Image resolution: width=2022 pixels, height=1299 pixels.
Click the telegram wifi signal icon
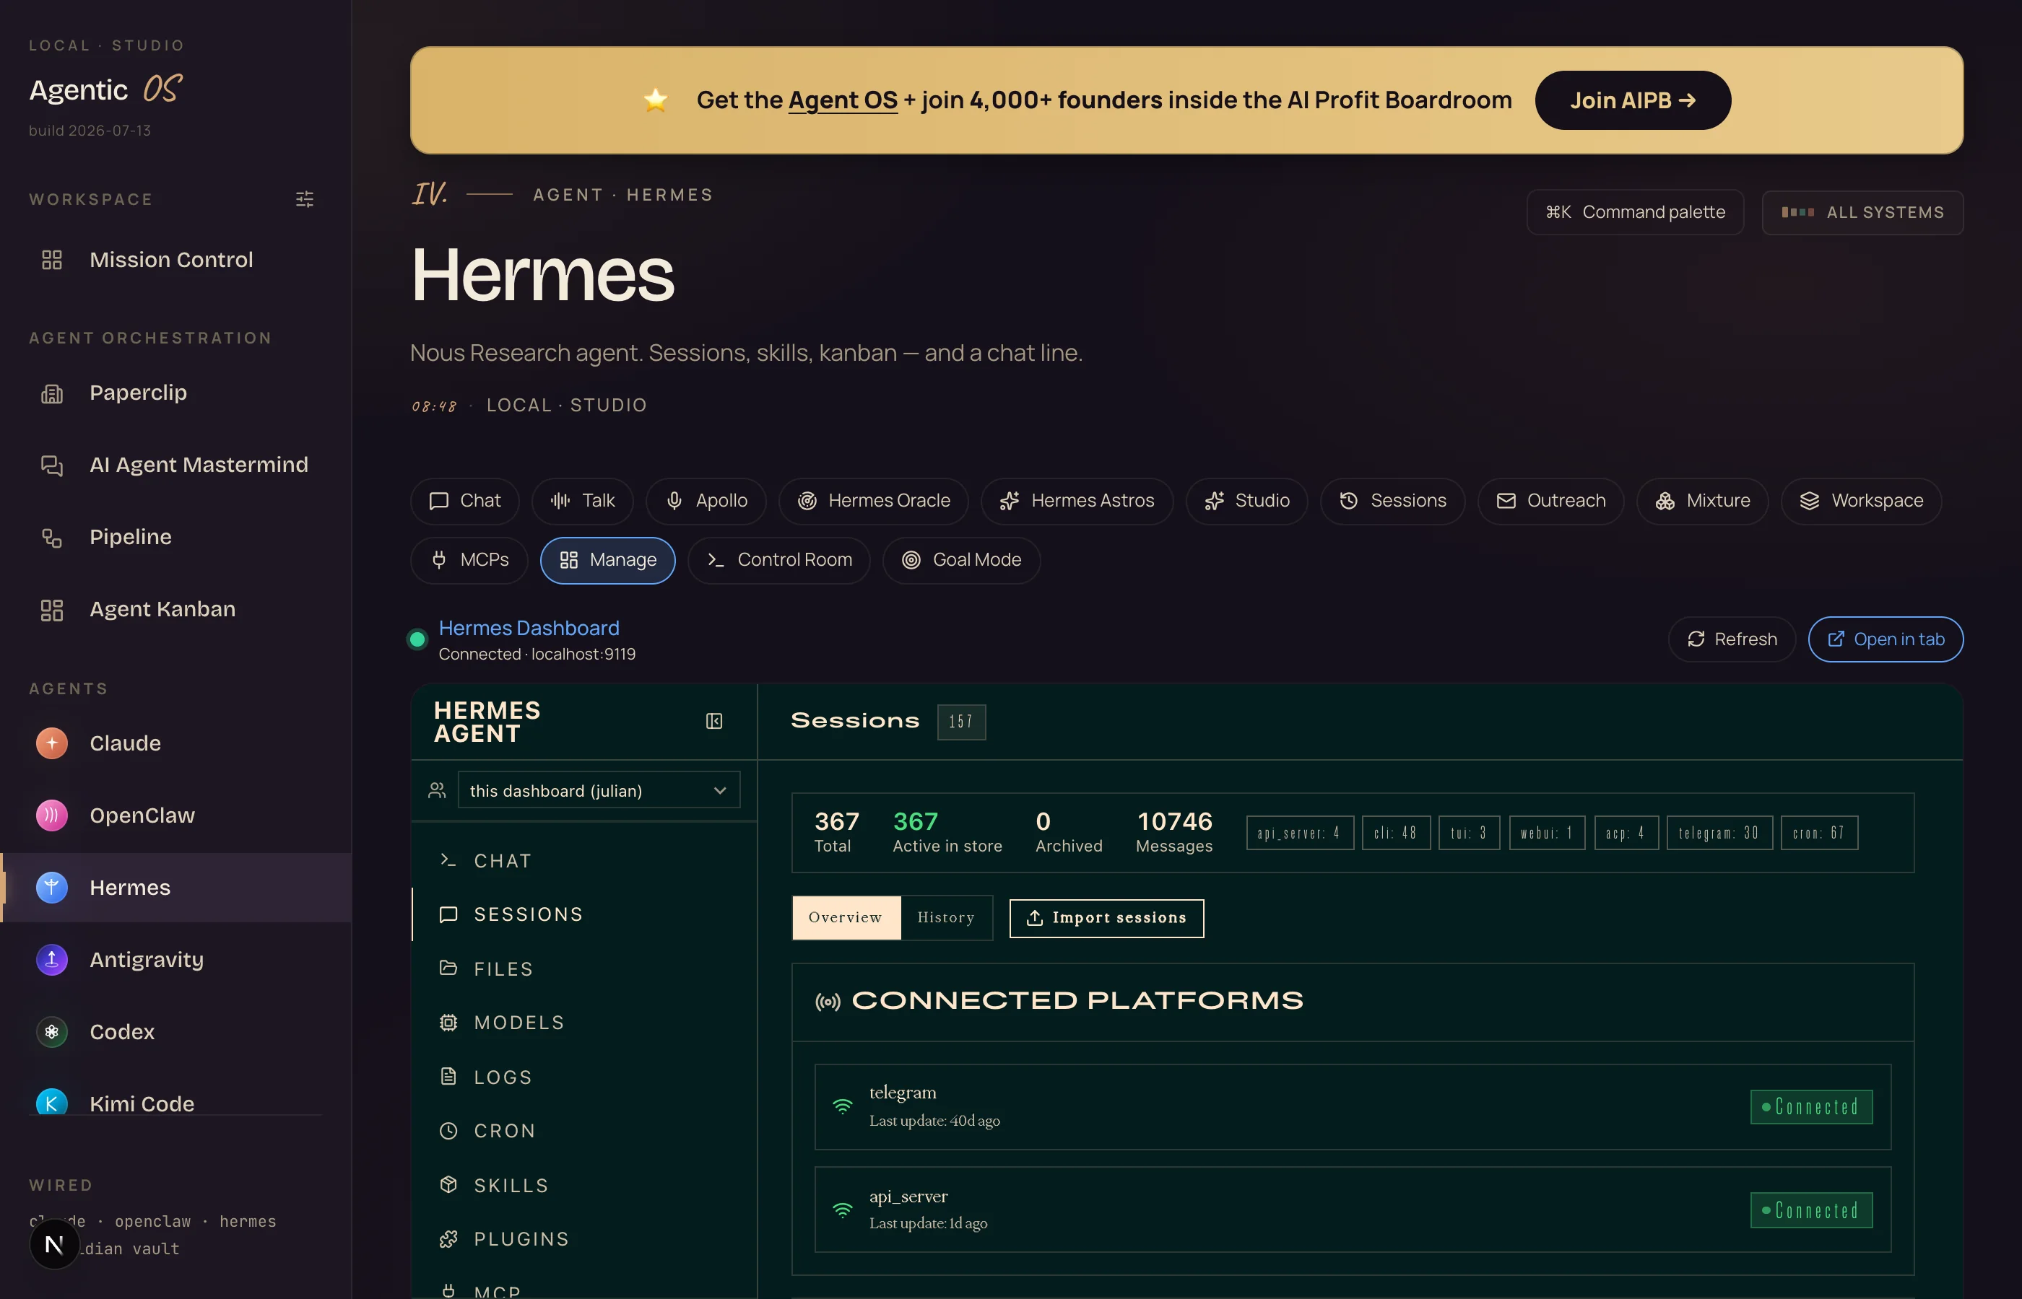point(842,1107)
